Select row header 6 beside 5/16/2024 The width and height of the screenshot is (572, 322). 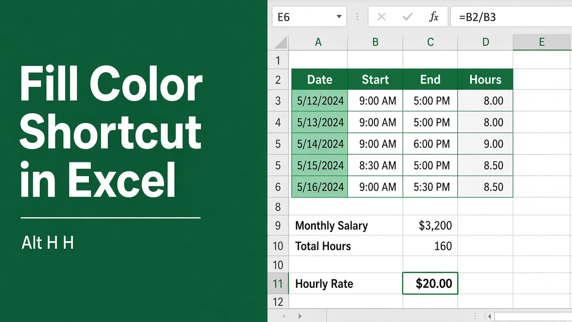tap(278, 186)
